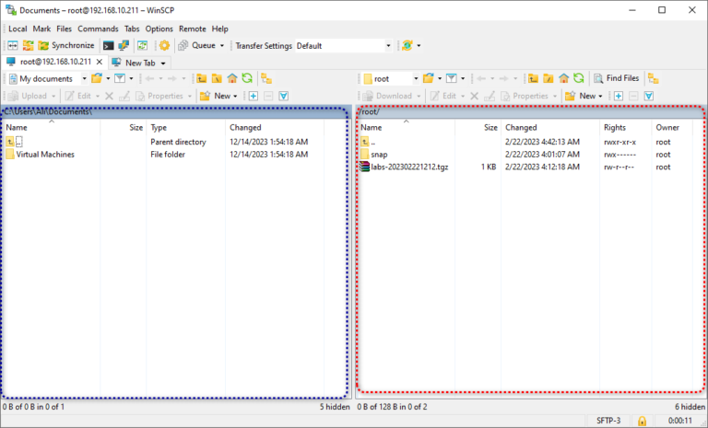This screenshot has width=708, height=428.
Task: Open the Preferences gear icon
Action: (x=164, y=45)
